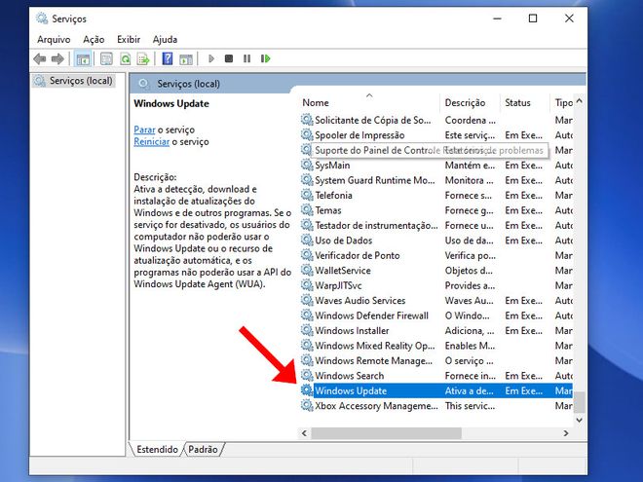Close the Serviços window

tap(569, 19)
